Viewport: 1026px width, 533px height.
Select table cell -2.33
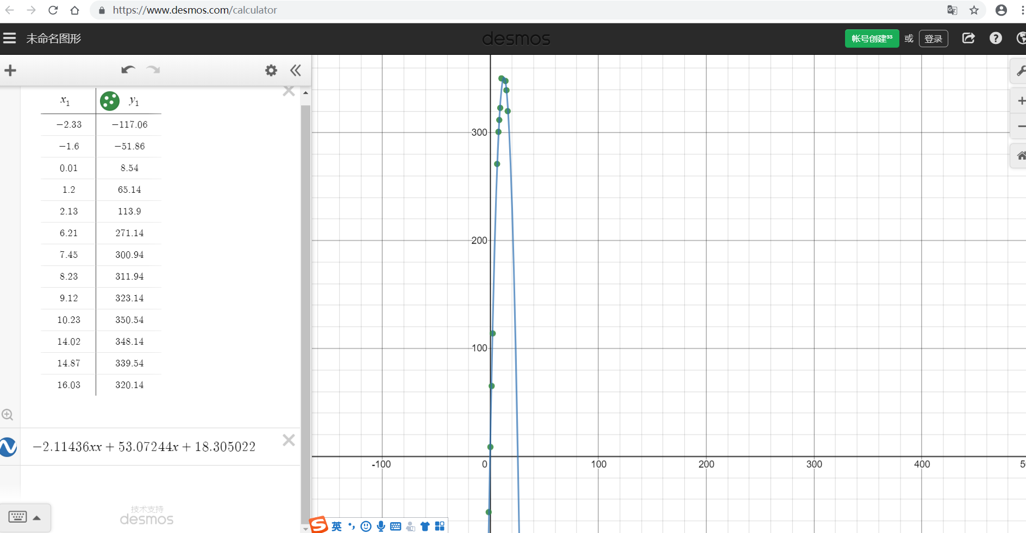68,124
